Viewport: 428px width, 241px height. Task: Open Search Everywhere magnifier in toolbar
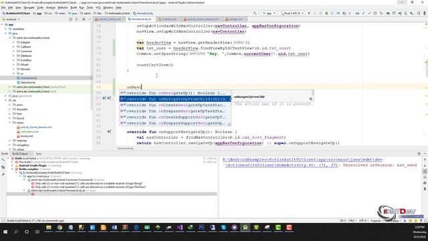pos(419,13)
